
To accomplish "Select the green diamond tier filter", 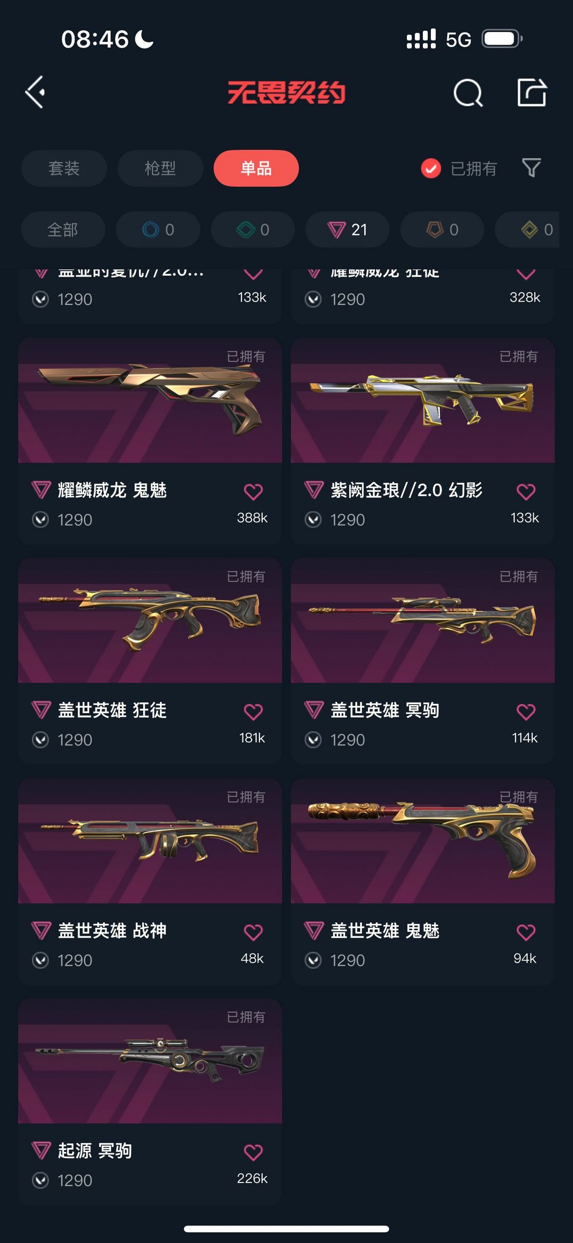I will (253, 229).
